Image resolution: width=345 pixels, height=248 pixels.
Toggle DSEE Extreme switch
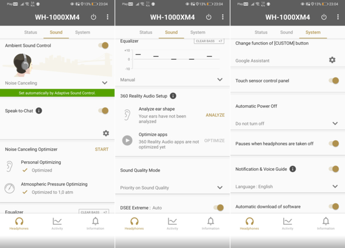(x=219, y=207)
